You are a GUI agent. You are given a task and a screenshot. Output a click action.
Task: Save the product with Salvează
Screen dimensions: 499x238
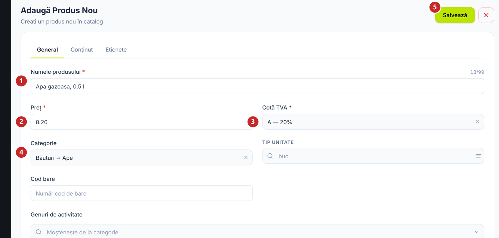click(455, 15)
